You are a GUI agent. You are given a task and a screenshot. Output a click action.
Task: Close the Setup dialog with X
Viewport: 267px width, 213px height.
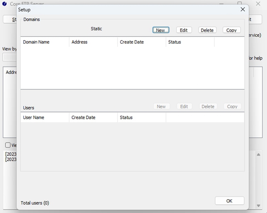click(x=243, y=9)
